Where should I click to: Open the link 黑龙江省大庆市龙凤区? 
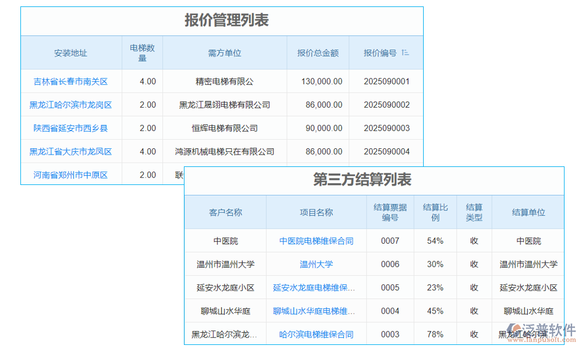tap(71, 151)
